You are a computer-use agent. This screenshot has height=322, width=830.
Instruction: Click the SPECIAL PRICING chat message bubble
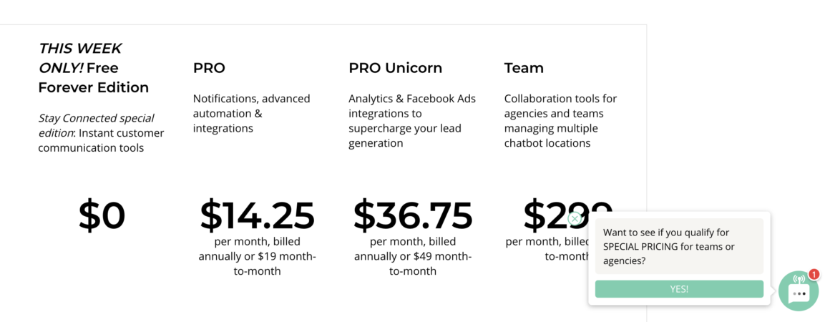(x=678, y=247)
